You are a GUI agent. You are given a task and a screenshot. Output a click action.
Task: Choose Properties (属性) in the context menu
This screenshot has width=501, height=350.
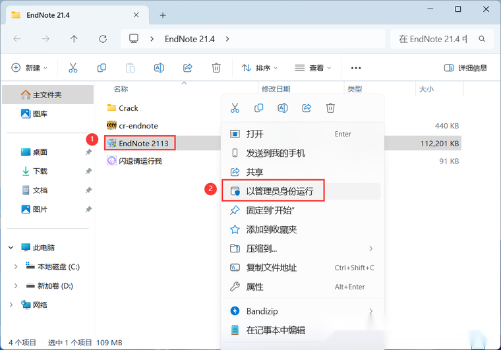click(x=254, y=287)
